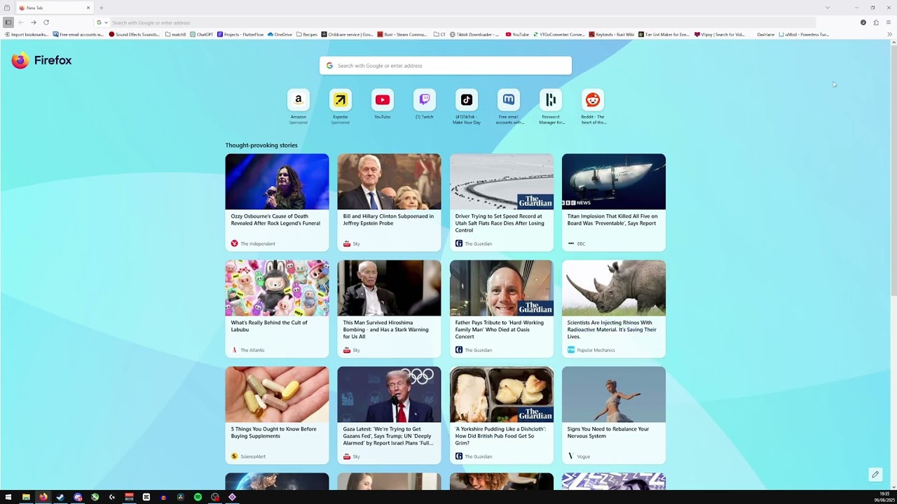Open Spotify from the taskbar
Screen dimensions: 897x504
(x=198, y=497)
